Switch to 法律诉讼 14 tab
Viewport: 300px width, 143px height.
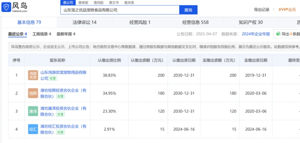[x=84, y=22]
